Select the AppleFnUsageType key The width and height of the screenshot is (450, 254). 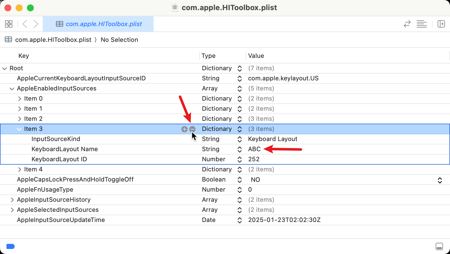point(45,190)
